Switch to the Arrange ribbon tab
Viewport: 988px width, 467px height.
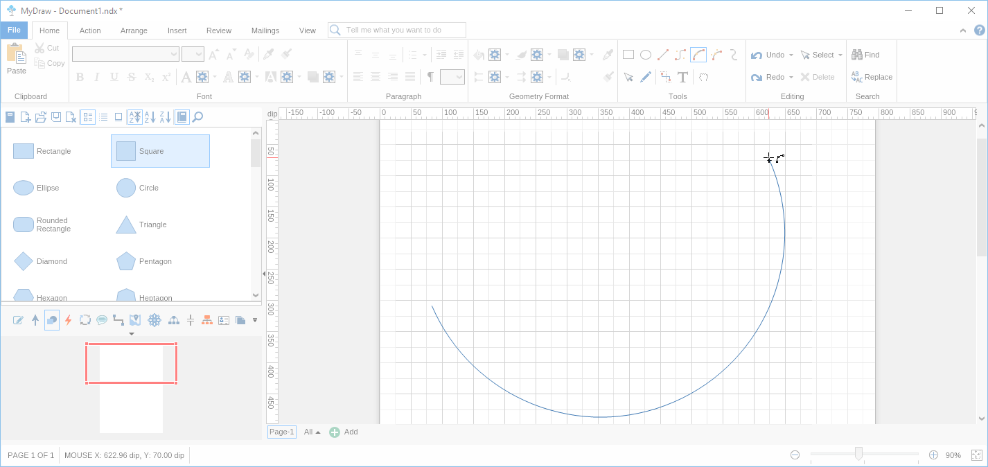(x=134, y=30)
